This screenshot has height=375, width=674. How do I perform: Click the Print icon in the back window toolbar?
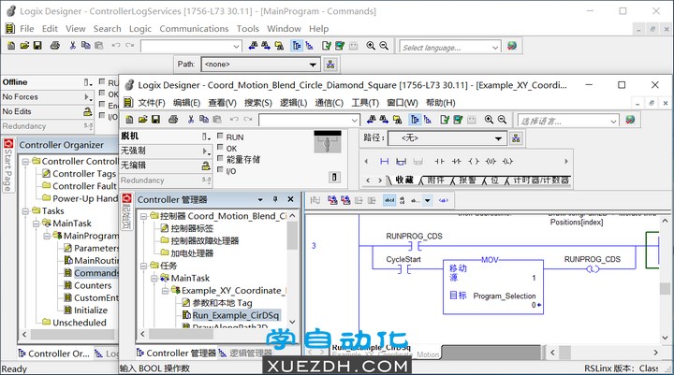(x=55, y=46)
